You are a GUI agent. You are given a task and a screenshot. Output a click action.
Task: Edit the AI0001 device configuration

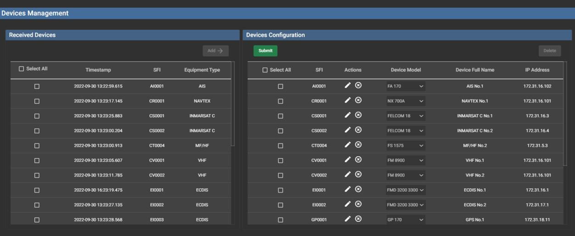(x=347, y=85)
